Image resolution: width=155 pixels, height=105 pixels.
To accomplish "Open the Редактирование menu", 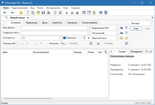I will click(20, 8).
